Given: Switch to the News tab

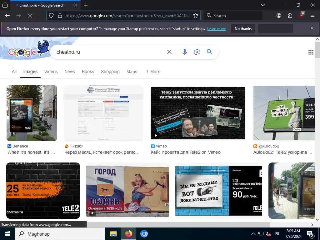Looking at the screenshot, I should (70, 72).
